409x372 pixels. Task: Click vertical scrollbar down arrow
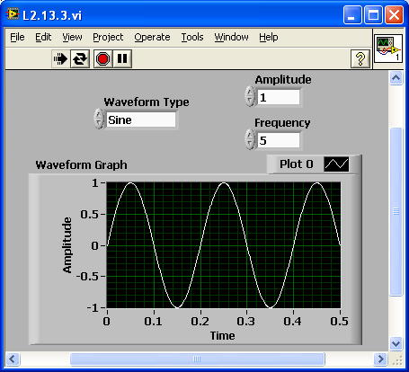point(396,343)
